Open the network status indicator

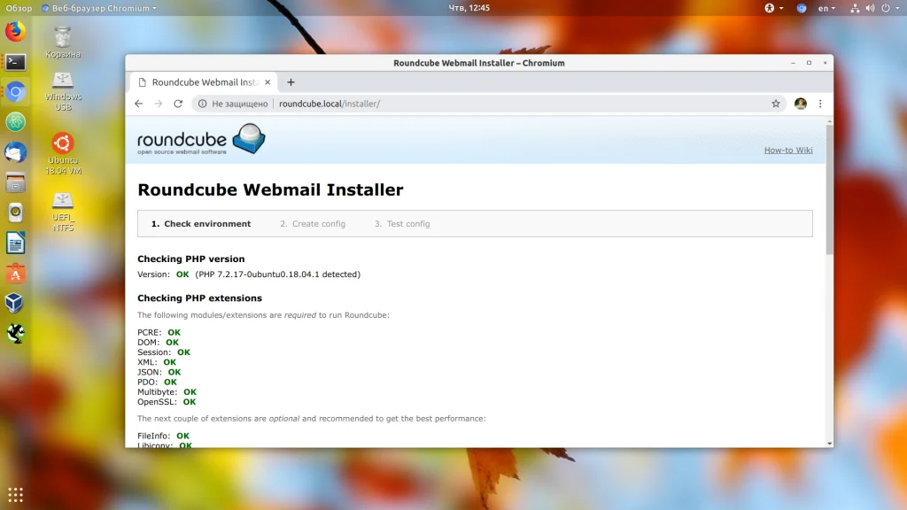(x=855, y=8)
